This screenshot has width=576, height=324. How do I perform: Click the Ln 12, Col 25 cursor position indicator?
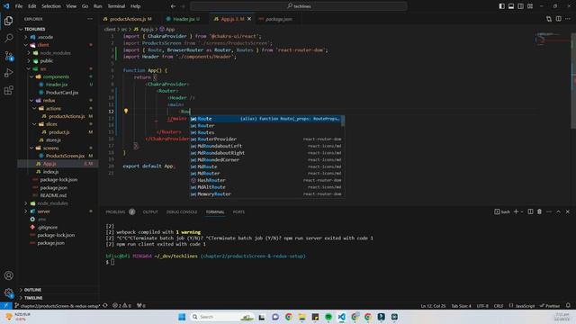(433, 306)
